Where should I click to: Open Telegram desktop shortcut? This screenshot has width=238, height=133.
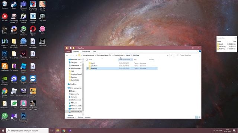[x=23, y=80]
